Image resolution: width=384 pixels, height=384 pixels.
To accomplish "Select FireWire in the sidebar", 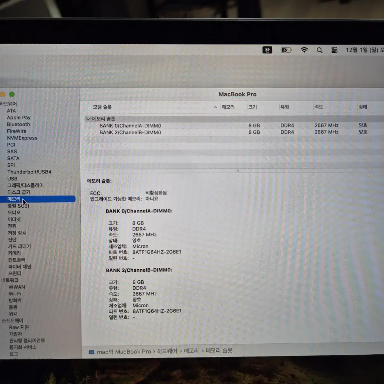I will tap(17, 131).
